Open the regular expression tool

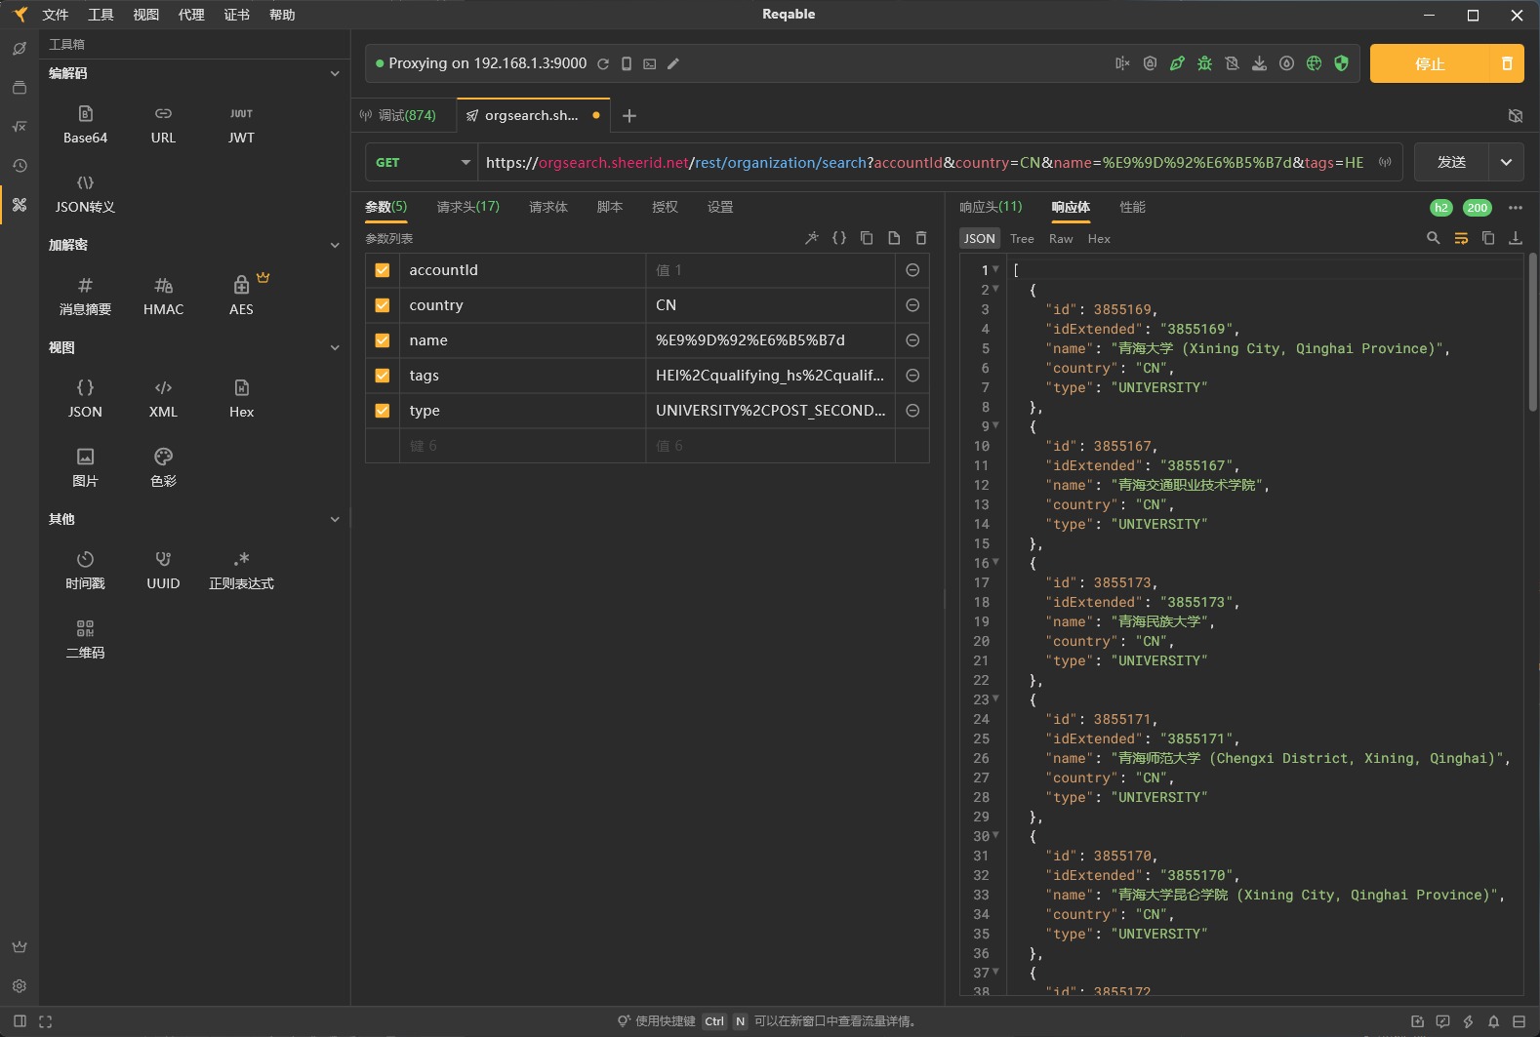pyautogui.click(x=241, y=570)
